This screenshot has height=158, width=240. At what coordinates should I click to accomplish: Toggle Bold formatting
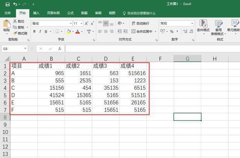[x=34, y=32]
